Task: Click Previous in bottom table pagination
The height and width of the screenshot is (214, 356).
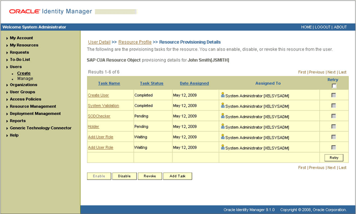Action: tap(316, 167)
